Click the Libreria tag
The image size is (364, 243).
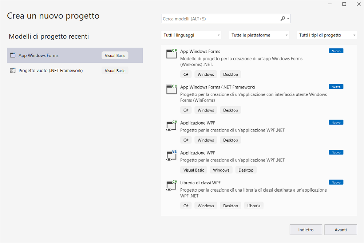tap(254, 206)
